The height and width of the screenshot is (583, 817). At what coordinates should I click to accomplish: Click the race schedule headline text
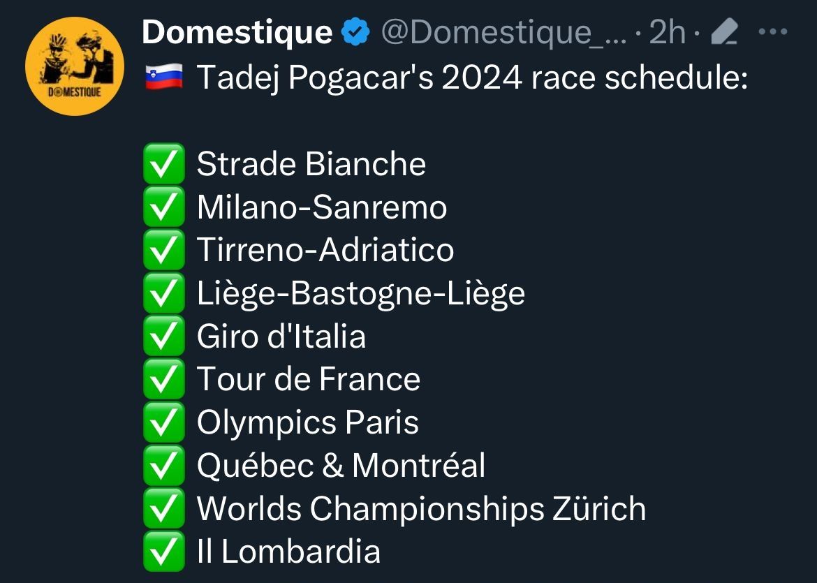(472, 78)
